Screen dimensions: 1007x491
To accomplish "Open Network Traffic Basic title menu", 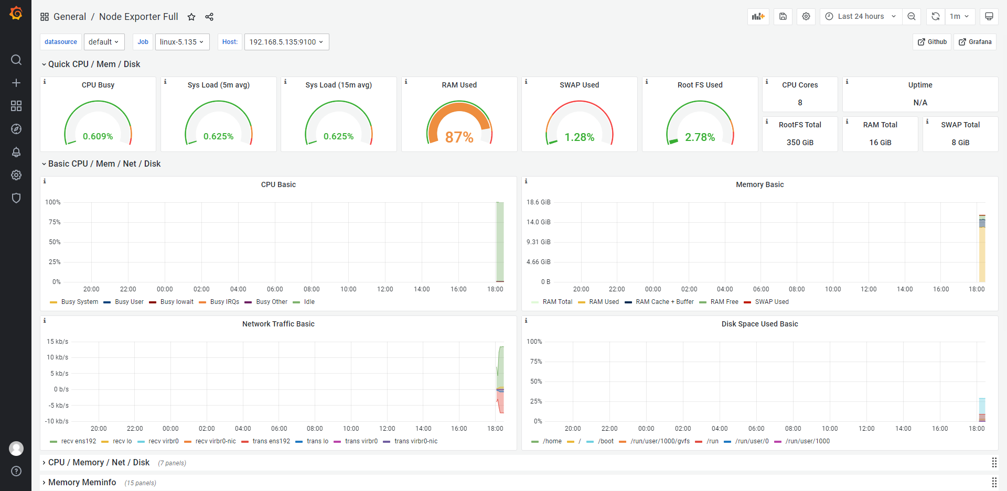I will [x=278, y=324].
